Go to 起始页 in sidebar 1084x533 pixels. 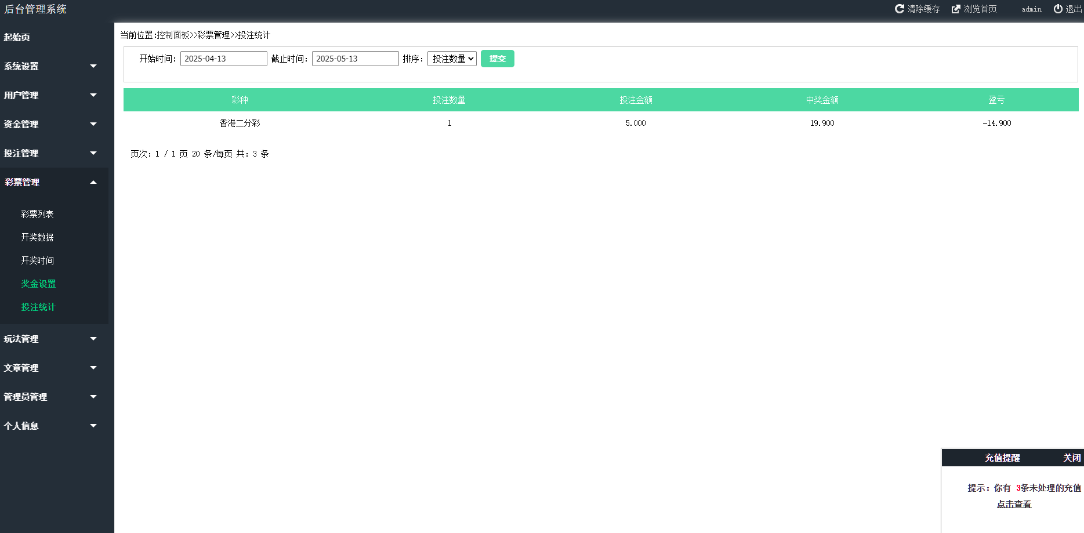click(x=17, y=37)
